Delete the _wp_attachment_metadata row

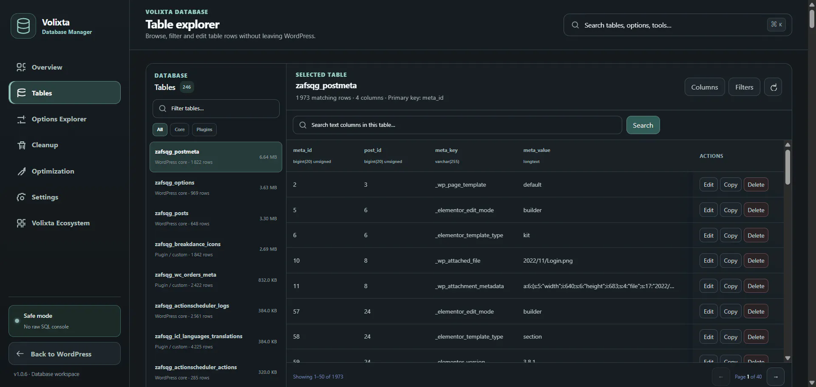[756, 286]
